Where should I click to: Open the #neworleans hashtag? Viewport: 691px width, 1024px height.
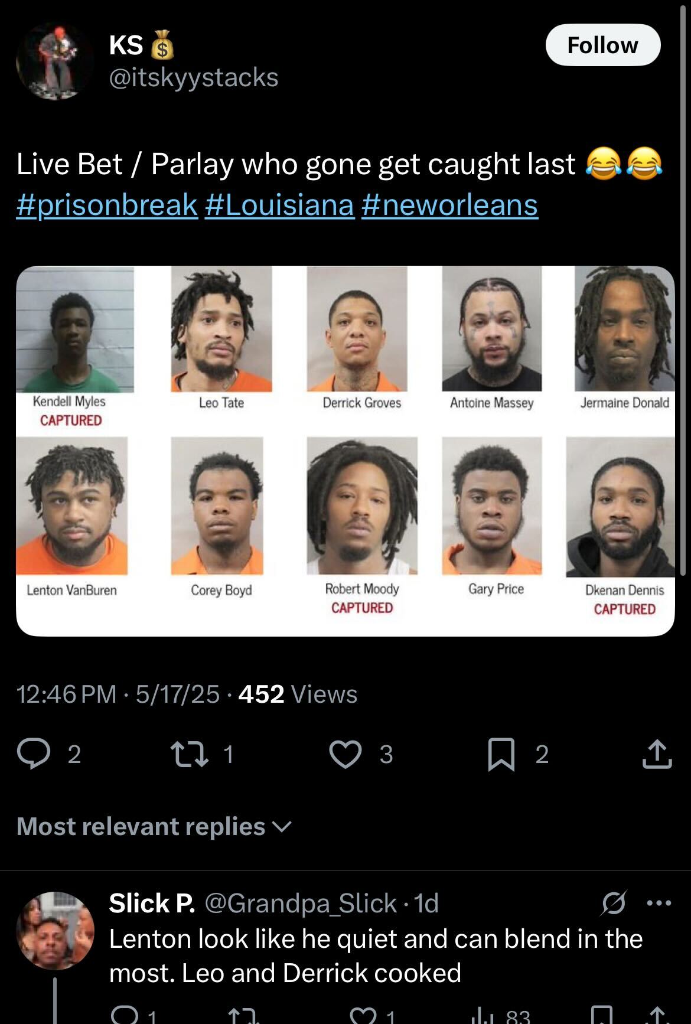coord(449,205)
